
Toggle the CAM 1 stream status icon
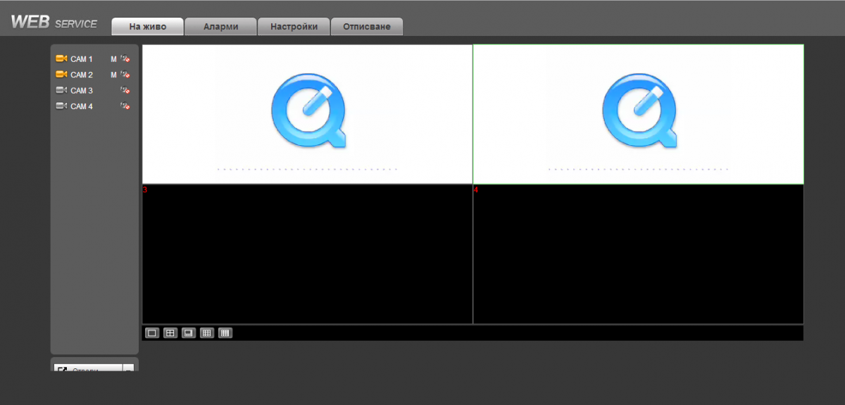click(125, 59)
